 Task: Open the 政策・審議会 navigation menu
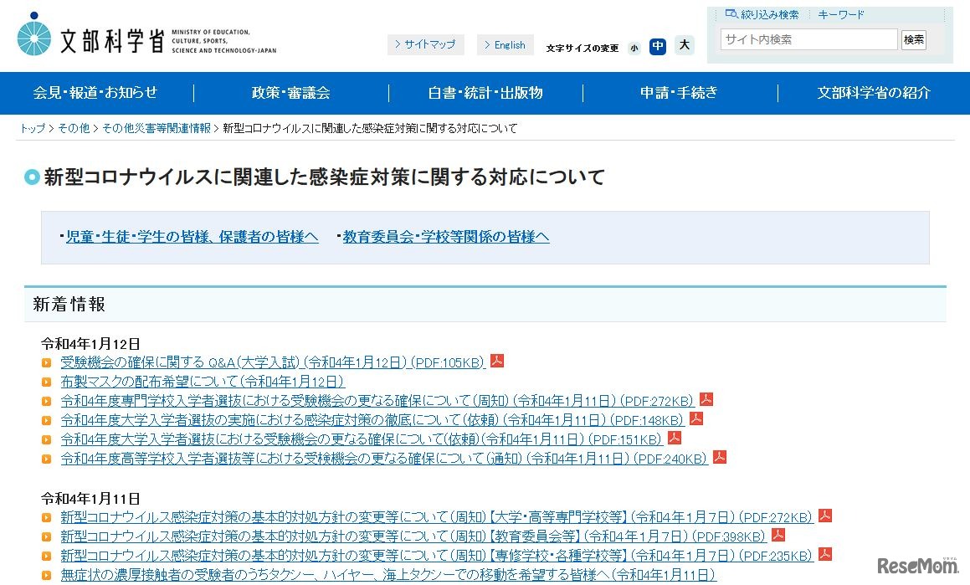pyautogui.click(x=291, y=93)
